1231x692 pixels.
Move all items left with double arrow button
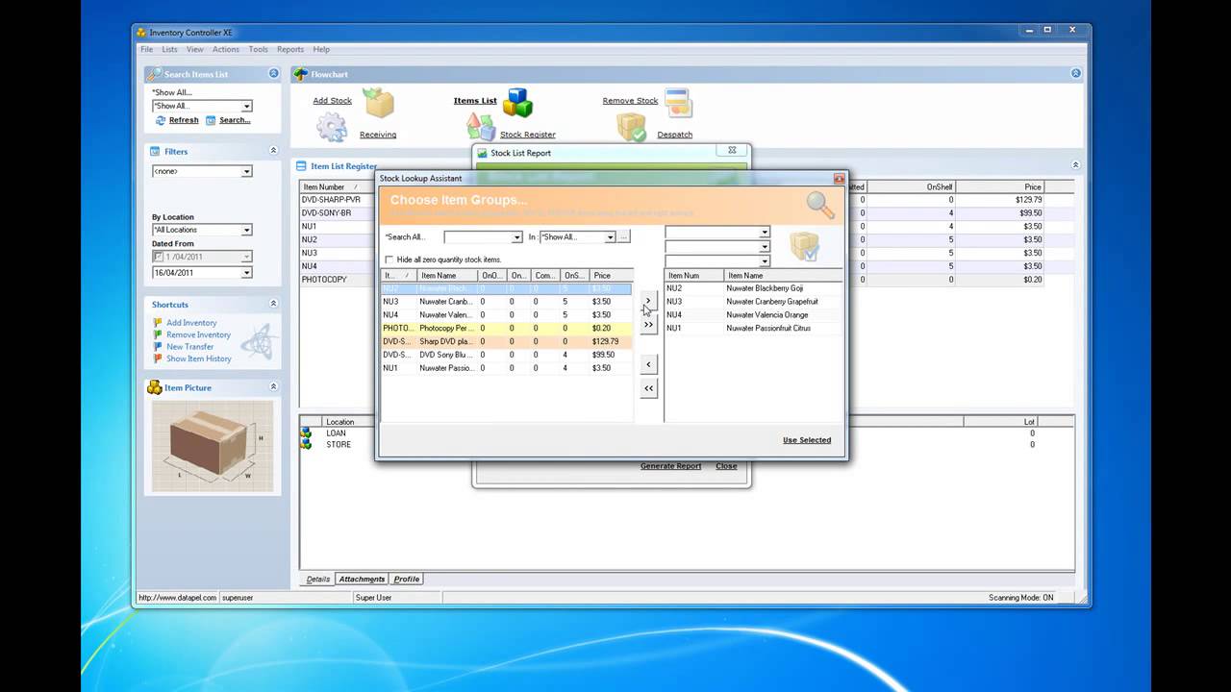pos(648,388)
